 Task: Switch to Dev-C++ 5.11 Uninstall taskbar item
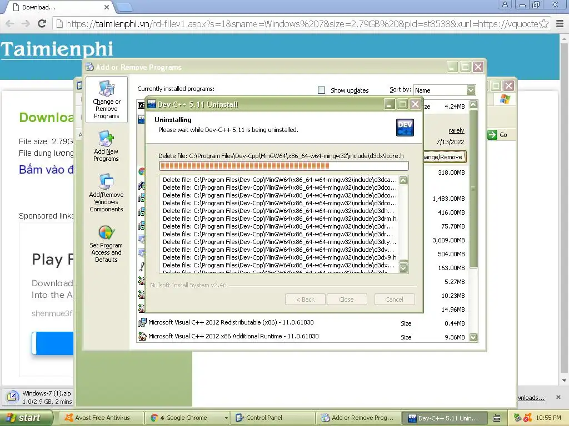click(445, 418)
